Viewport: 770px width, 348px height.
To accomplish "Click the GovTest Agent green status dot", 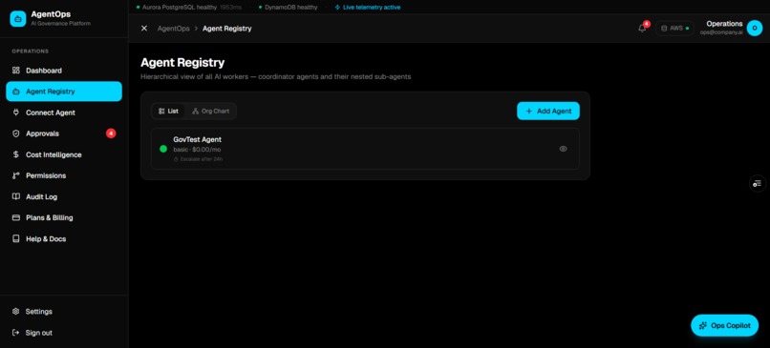I will (x=163, y=149).
